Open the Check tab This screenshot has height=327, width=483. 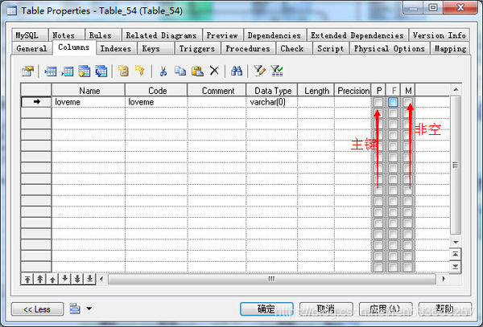point(292,48)
